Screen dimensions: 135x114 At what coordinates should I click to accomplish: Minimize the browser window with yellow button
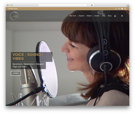pos(10,5)
